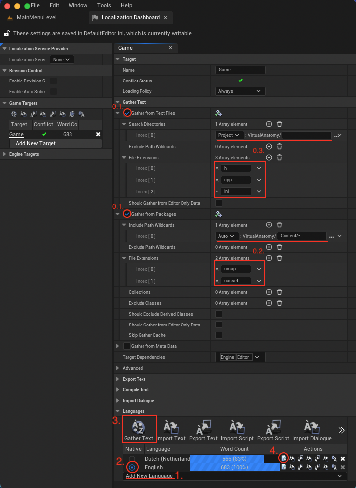Screen dimensions: 356x488
Task: Remove the Game target with X icon
Action: (x=98, y=134)
